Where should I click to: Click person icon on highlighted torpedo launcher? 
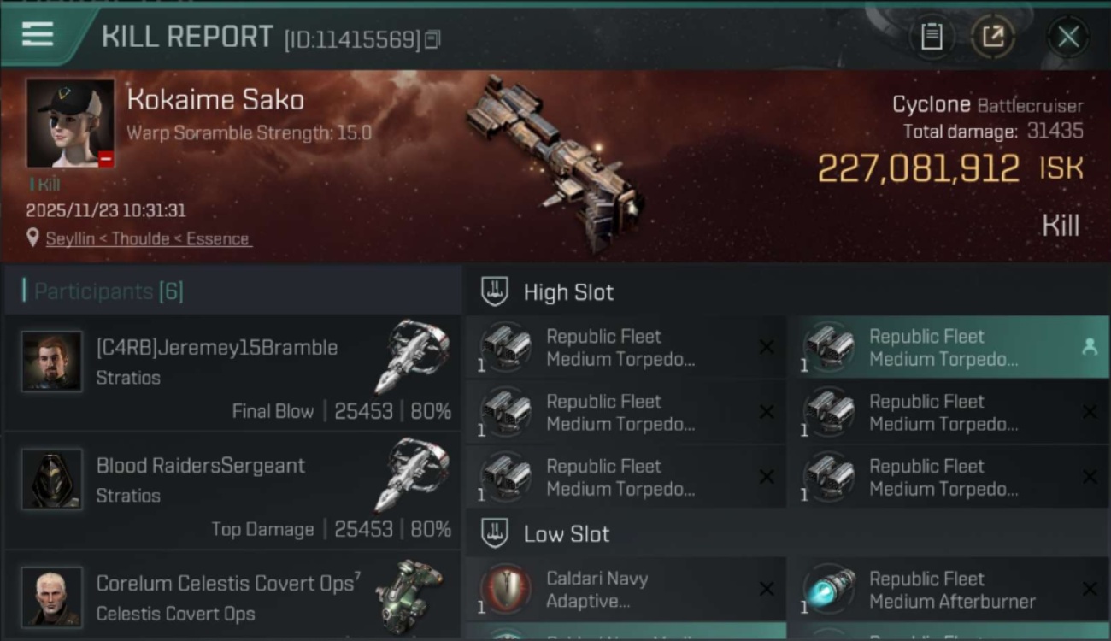tap(1089, 347)
